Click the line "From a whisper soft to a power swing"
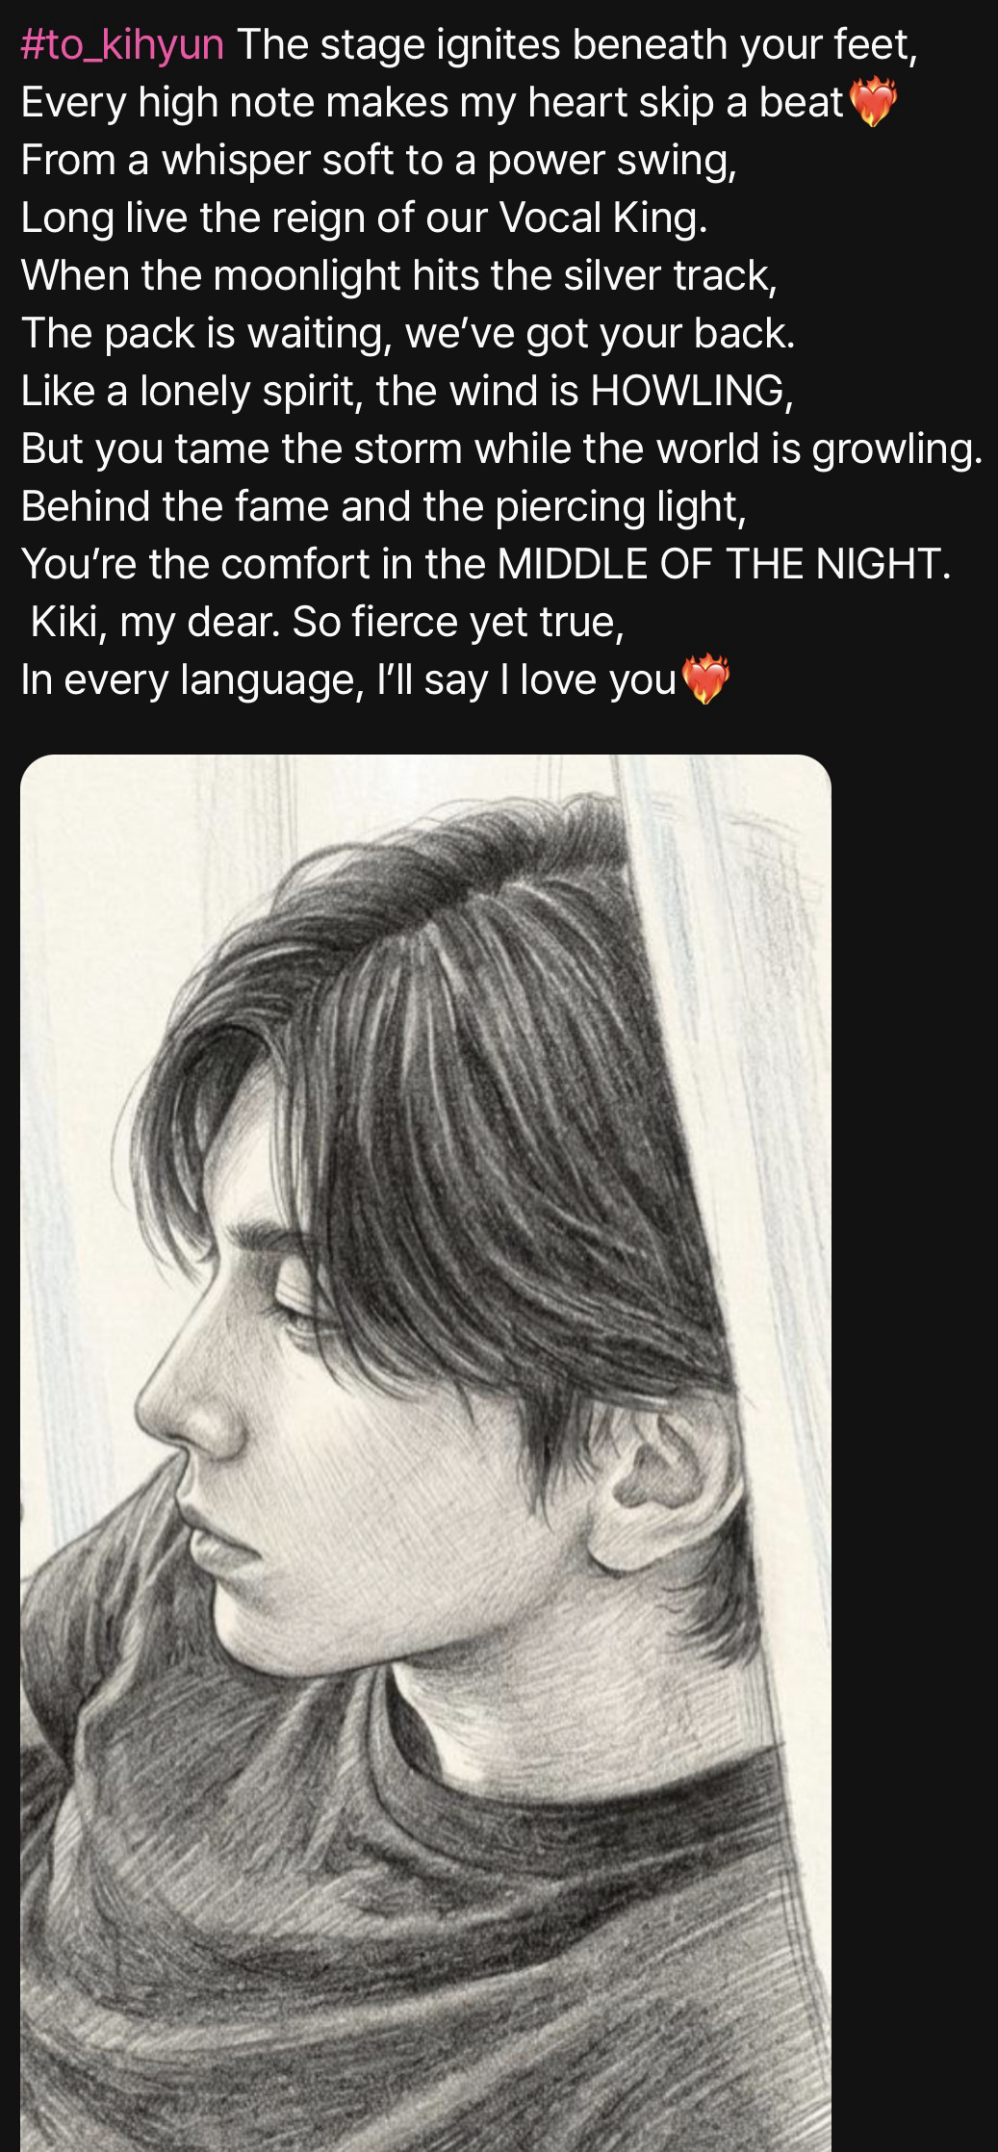Viewport: 998px width, 2152px height. (x=379, y=160)
